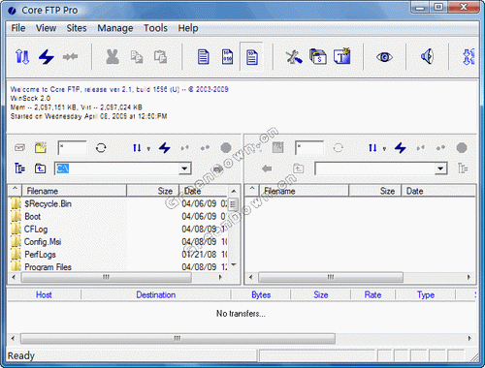Select the Config.Msi folder
485x368 pixels.
(43, 241)
